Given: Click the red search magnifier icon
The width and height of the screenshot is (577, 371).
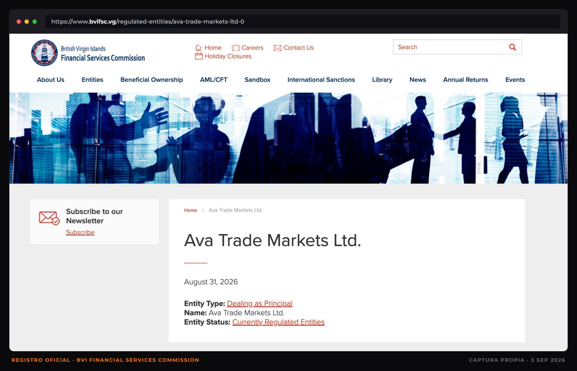Looking at the screenshot, I should pyautogui.click(x=512, y=47).
